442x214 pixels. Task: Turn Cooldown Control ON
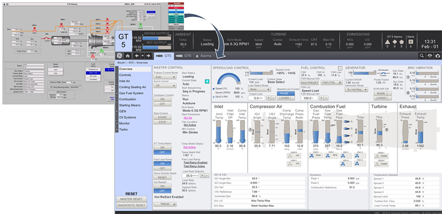point(163,99)
